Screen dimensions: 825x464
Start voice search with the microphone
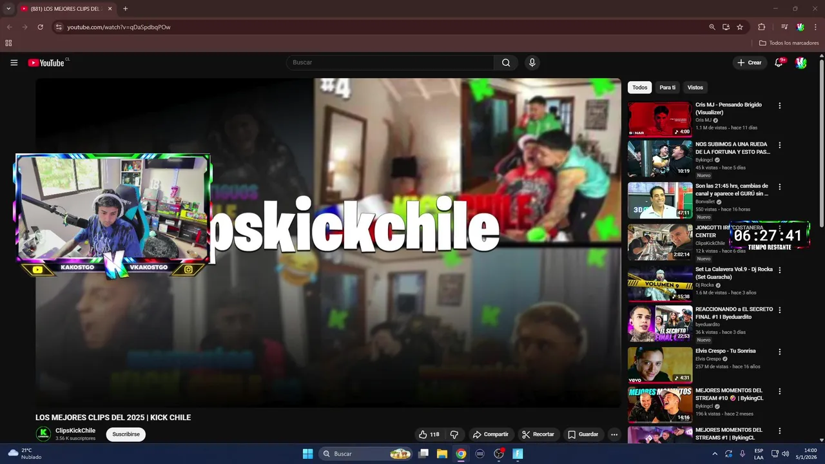coord(532,63)
